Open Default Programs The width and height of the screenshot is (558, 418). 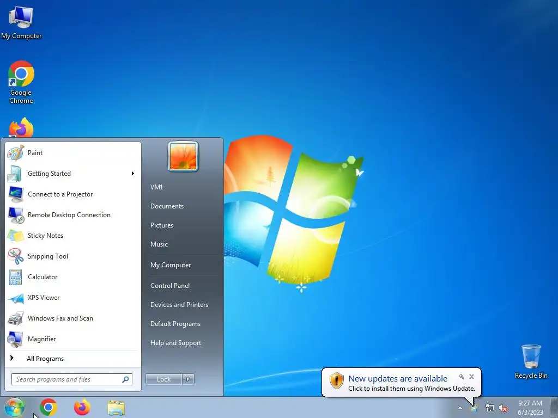175,324
